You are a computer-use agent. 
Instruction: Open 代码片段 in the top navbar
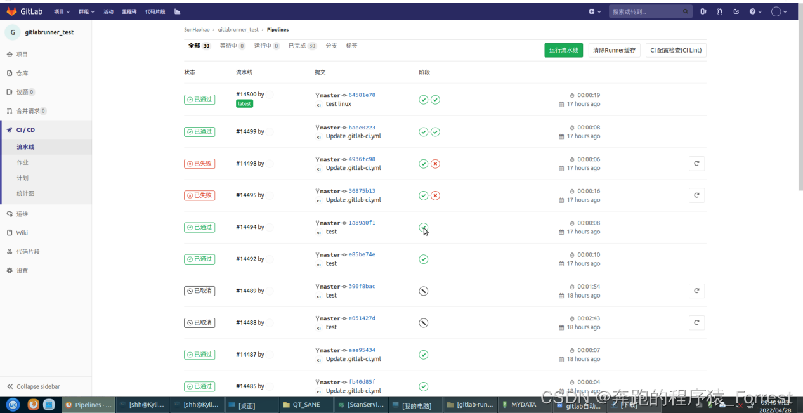pyautogui.click(x=155, y=11)
